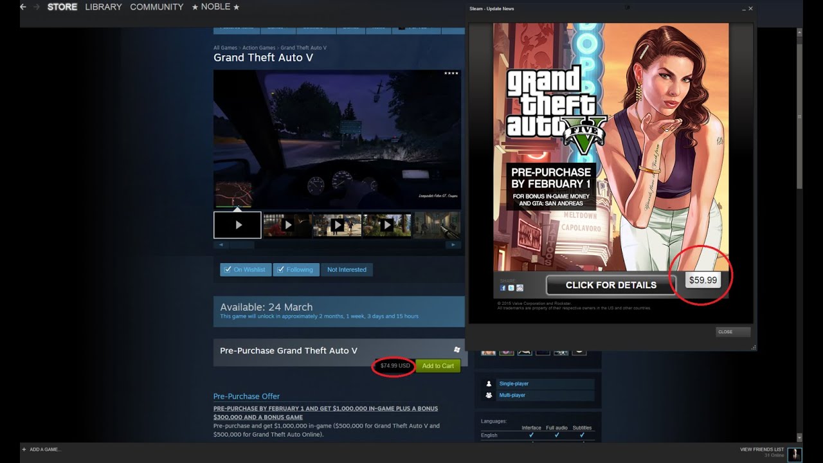This screenshot has width=823, height=463.
Task: Share on Facebook in Update News
Action: [x=503, y=288]
